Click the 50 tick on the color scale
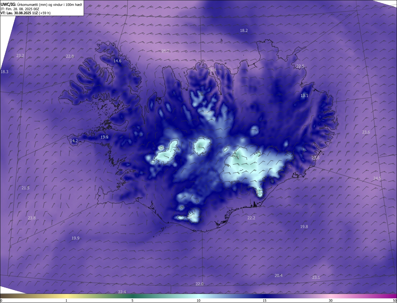 tap(395, 301)
